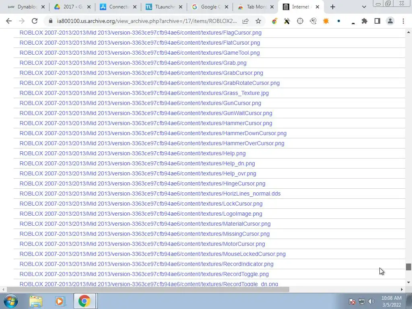Open the Help_ovr.png link
This screenshot has width=412, height=309.
[x=138, y=173]
